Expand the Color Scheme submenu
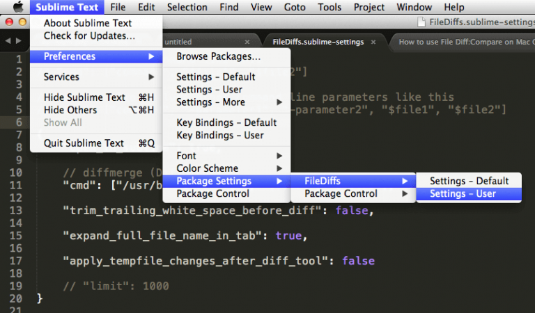535x313 pixels. [207, 168]
